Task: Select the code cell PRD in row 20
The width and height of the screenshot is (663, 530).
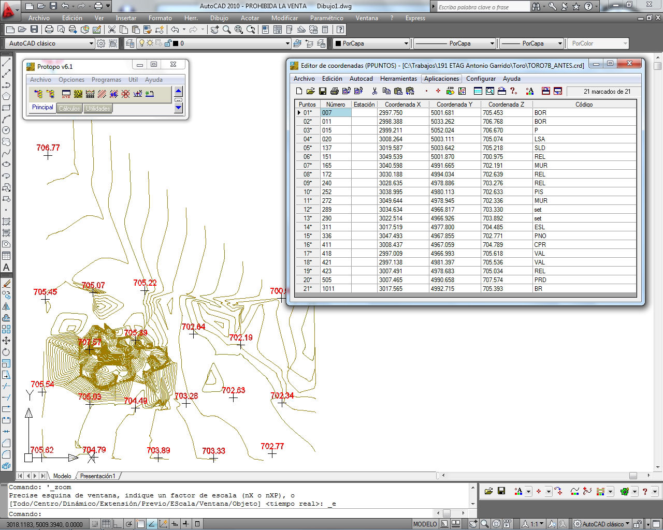Action: (x=584, y=280)
